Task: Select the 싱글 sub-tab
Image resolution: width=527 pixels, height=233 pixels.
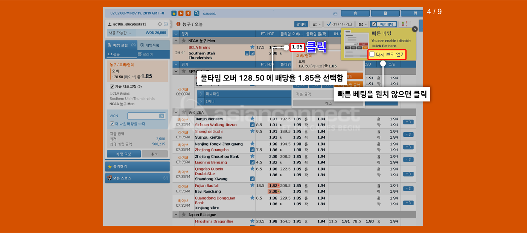Action: click(x=121, y=54)
